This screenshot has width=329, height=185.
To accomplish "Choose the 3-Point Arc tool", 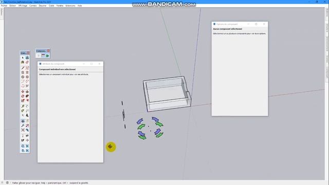I will coord(23,86).
